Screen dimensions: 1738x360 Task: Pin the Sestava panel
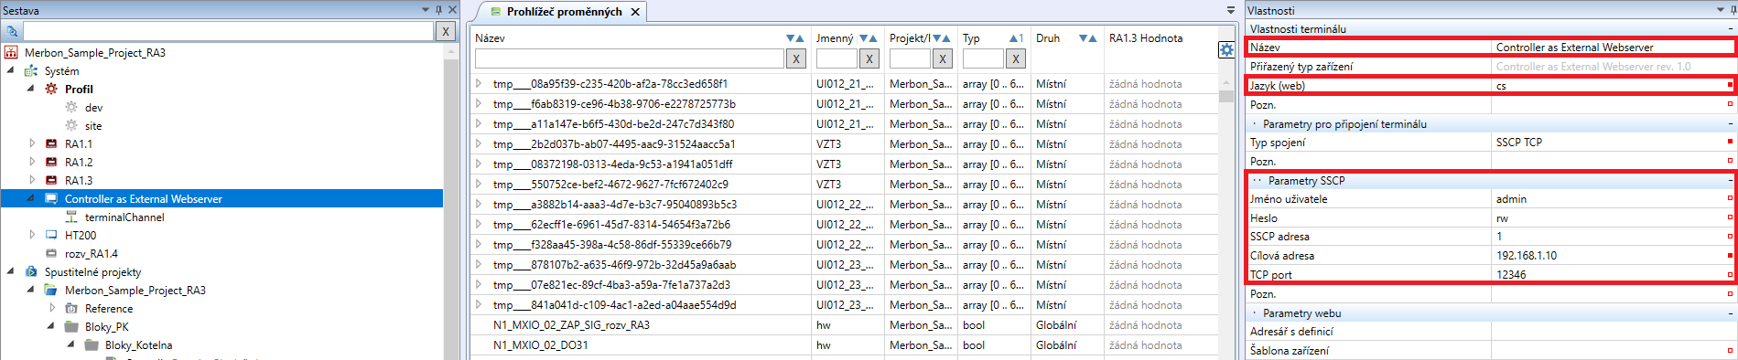pyautogui.click(x=438, y=10)
